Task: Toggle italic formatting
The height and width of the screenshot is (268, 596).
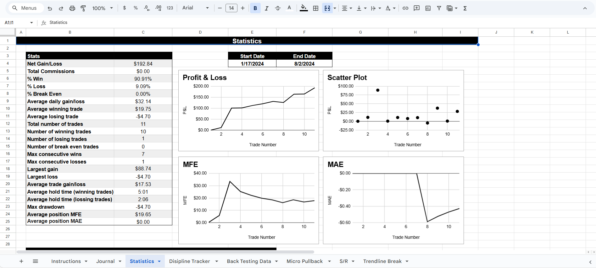Action: (x=266, y=8)
